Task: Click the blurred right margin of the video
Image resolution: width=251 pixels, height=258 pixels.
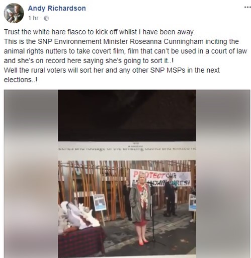Action: [x=223, y=174]
